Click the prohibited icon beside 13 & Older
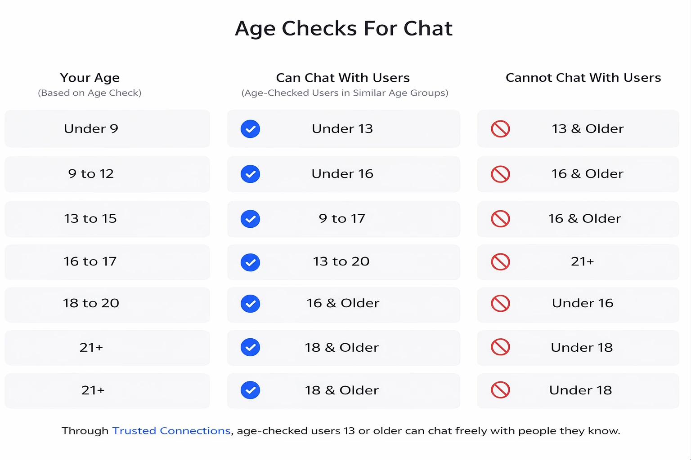This screenshot has width=691, height=460. point(500,129)
